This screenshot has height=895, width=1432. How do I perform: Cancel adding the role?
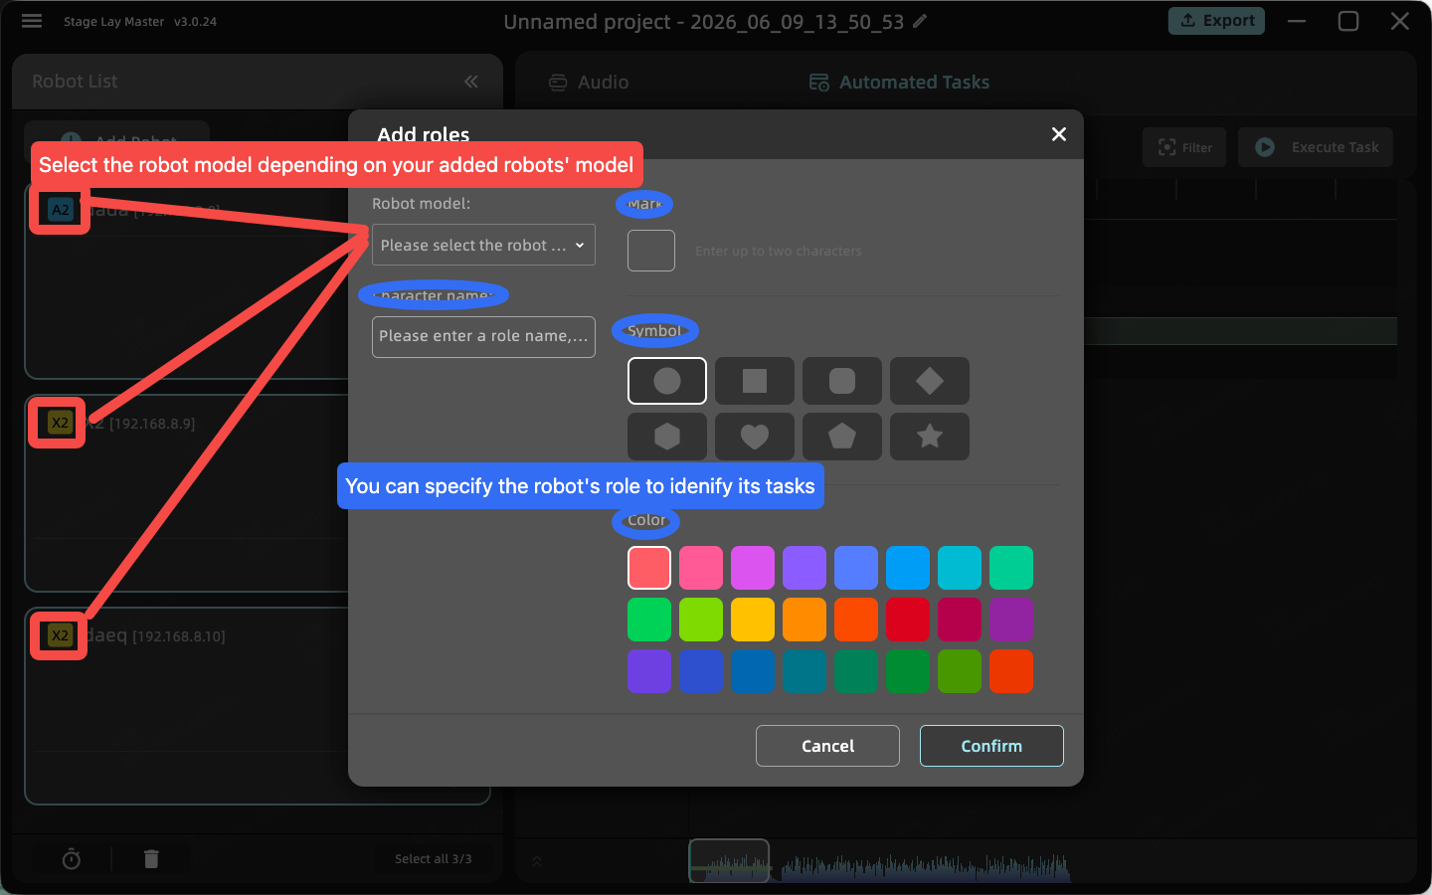[827, 746]
